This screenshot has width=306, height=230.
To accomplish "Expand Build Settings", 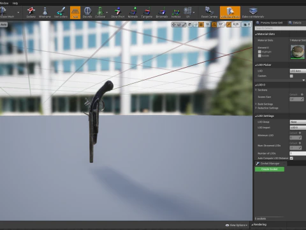I will point(256,104).
